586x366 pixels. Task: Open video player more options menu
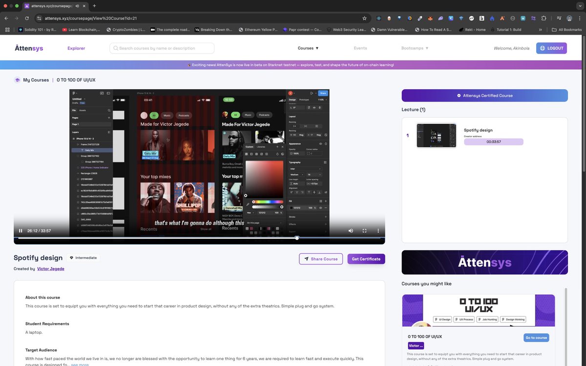point(378,231)
